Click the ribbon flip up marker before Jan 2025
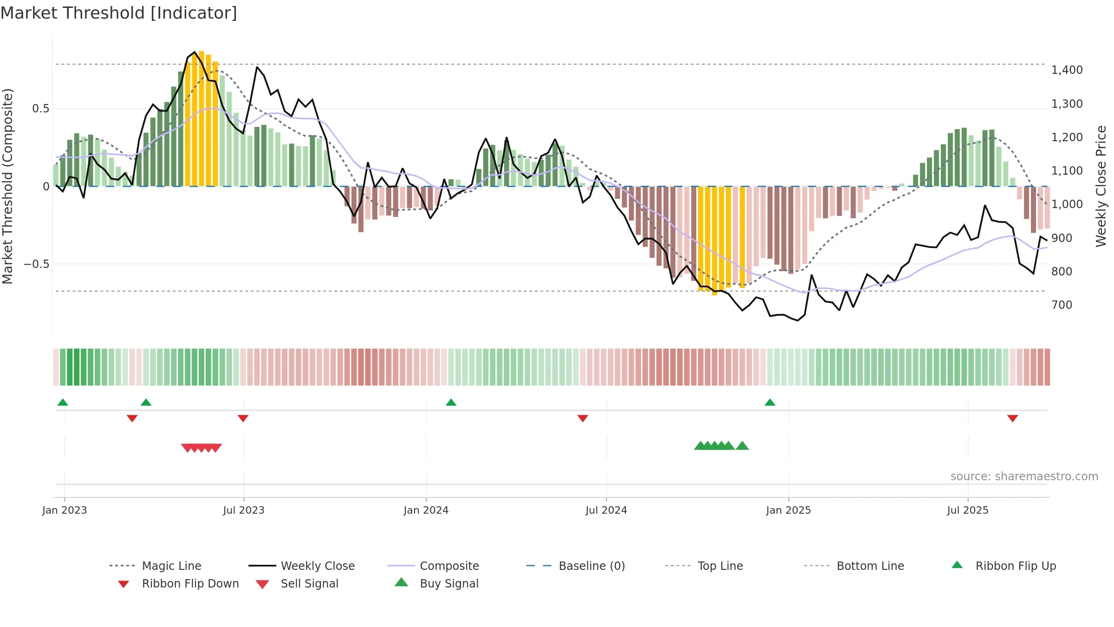The image size is (1114, 627). [770, 402]
